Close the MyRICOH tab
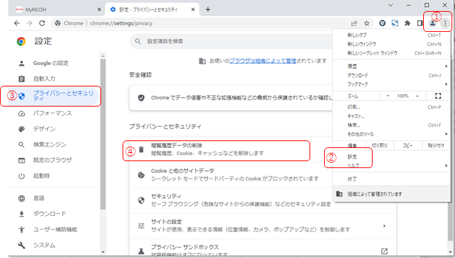455x258 pixels. coord(99,10)
